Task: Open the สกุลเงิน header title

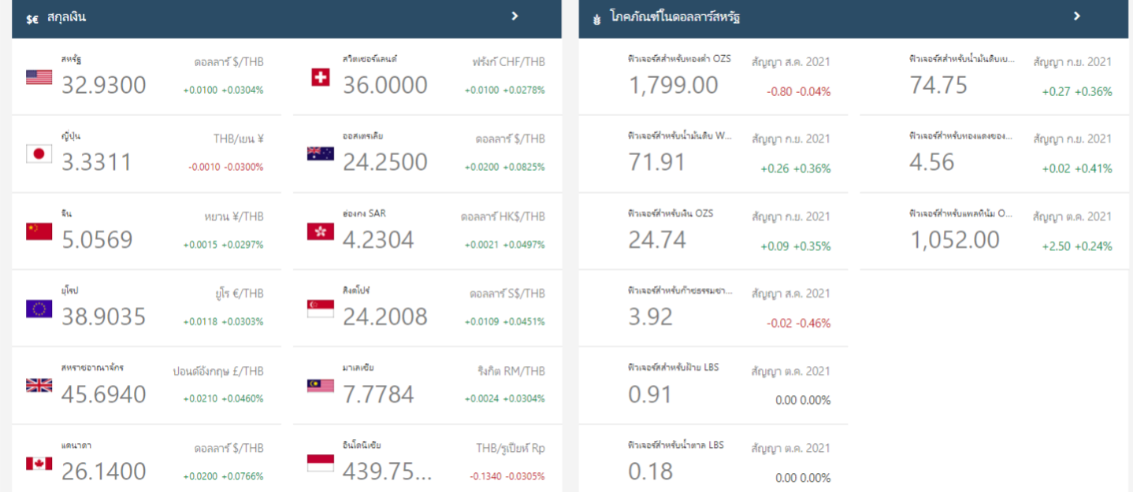Action: (x=66, y=17)
